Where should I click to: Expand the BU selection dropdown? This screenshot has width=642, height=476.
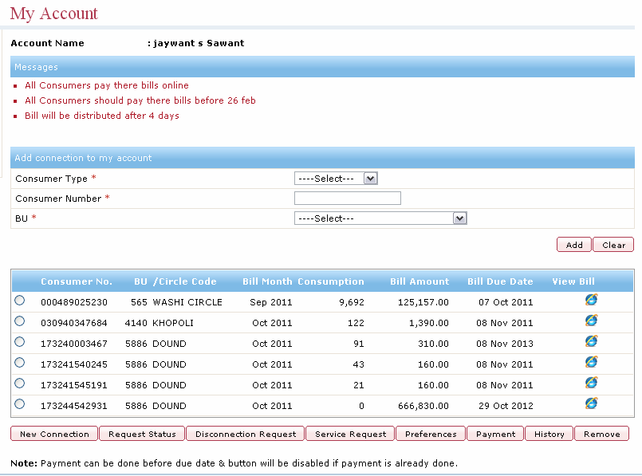click(380, 217)
